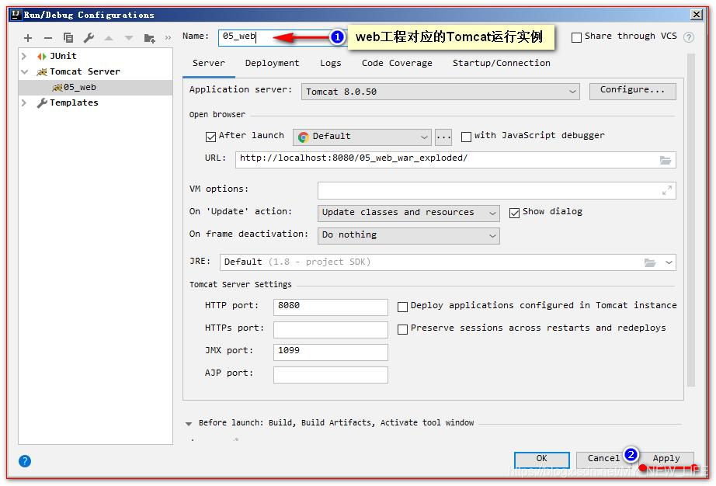
Task: Copy the configuration using the duplicate icon
Action: click(68, 38)
